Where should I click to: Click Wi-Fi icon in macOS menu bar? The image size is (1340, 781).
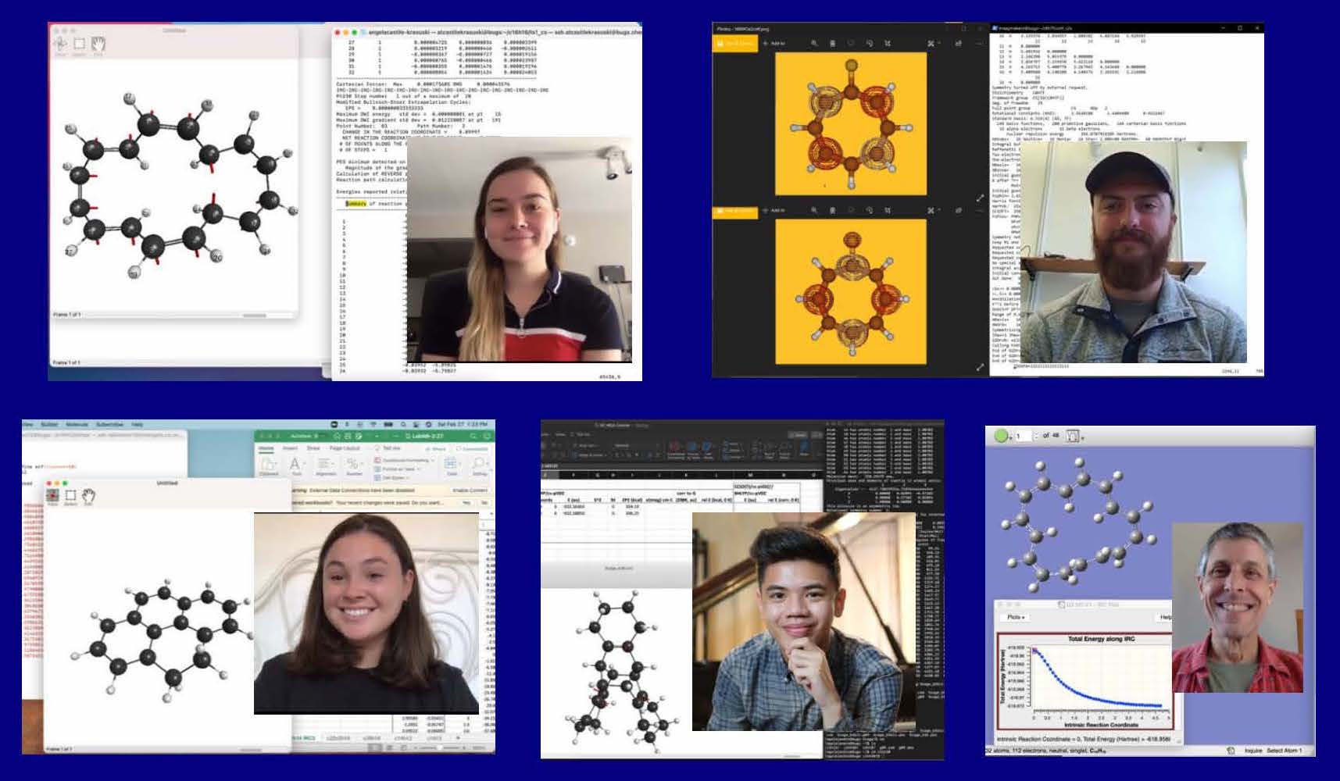373,424
